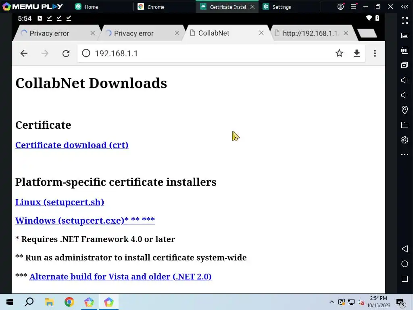
Task: Open the Windows Start menu
Action: coord(10,302)
